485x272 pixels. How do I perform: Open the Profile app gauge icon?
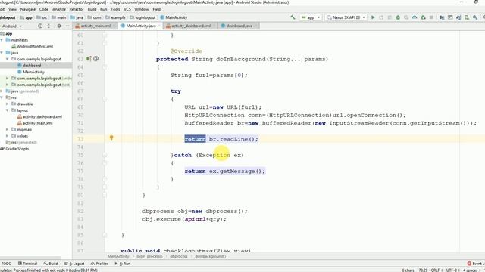point(415,17)
